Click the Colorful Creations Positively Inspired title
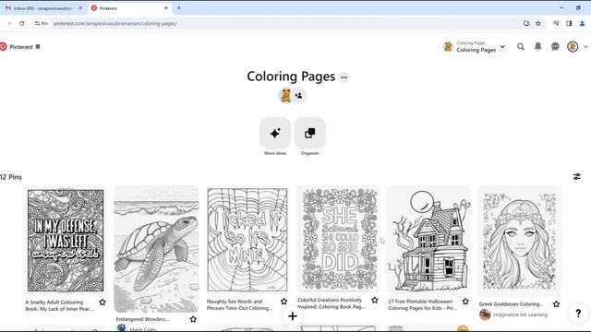The image size is (591, 332). coord(332,303)
